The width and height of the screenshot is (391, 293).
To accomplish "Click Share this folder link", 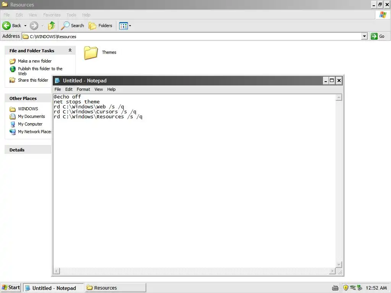I will [33, 80].
